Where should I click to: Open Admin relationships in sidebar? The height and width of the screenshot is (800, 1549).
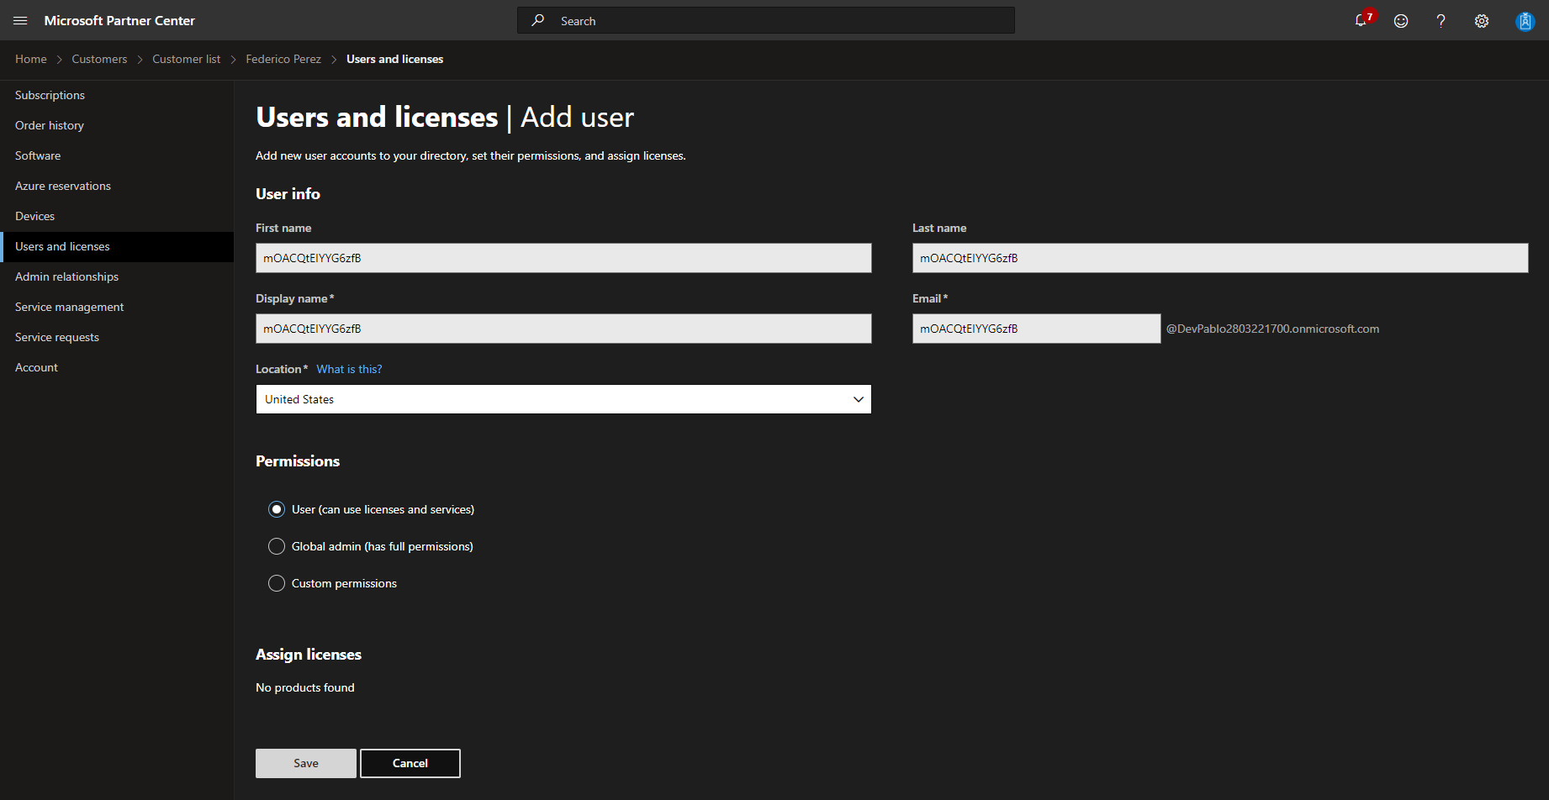click(x=117, y=276)
